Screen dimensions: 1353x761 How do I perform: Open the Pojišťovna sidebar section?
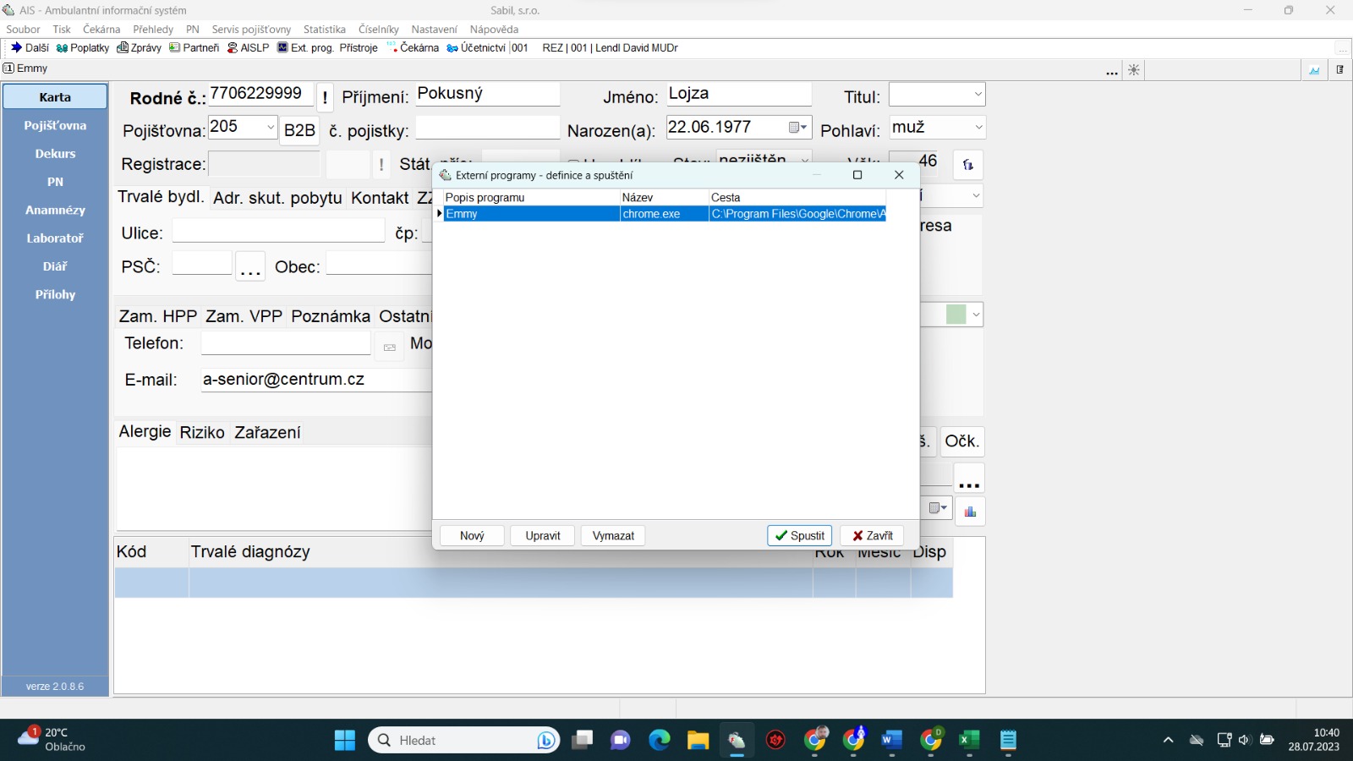pyautogui.click(x=55, y=125)
